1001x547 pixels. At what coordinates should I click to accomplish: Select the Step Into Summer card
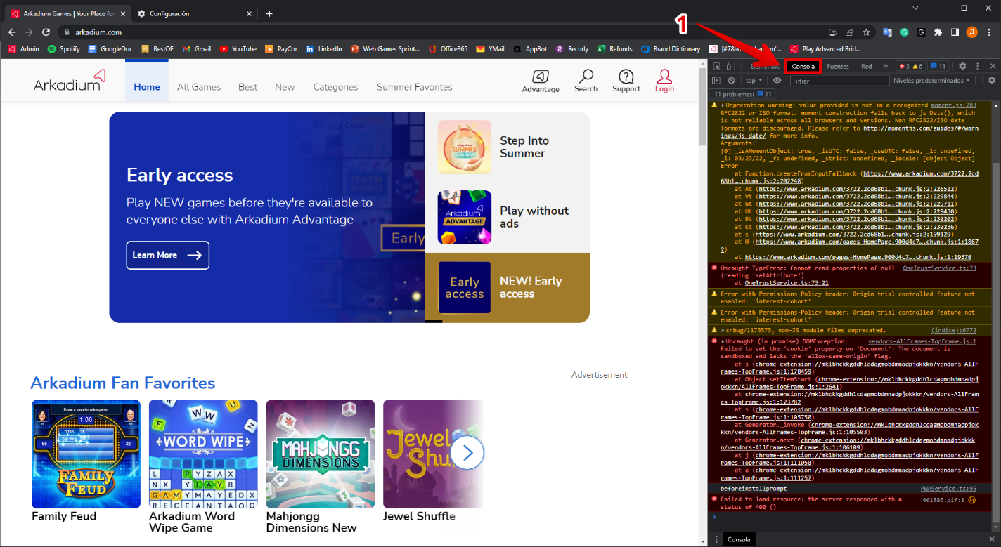(508, 147)
